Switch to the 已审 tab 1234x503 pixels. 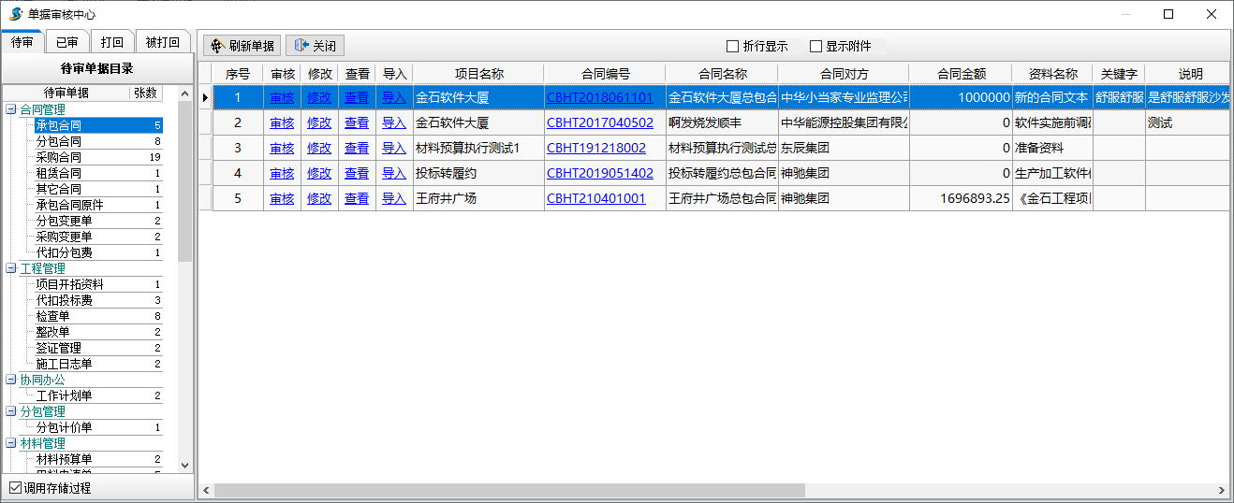[66, 42]
